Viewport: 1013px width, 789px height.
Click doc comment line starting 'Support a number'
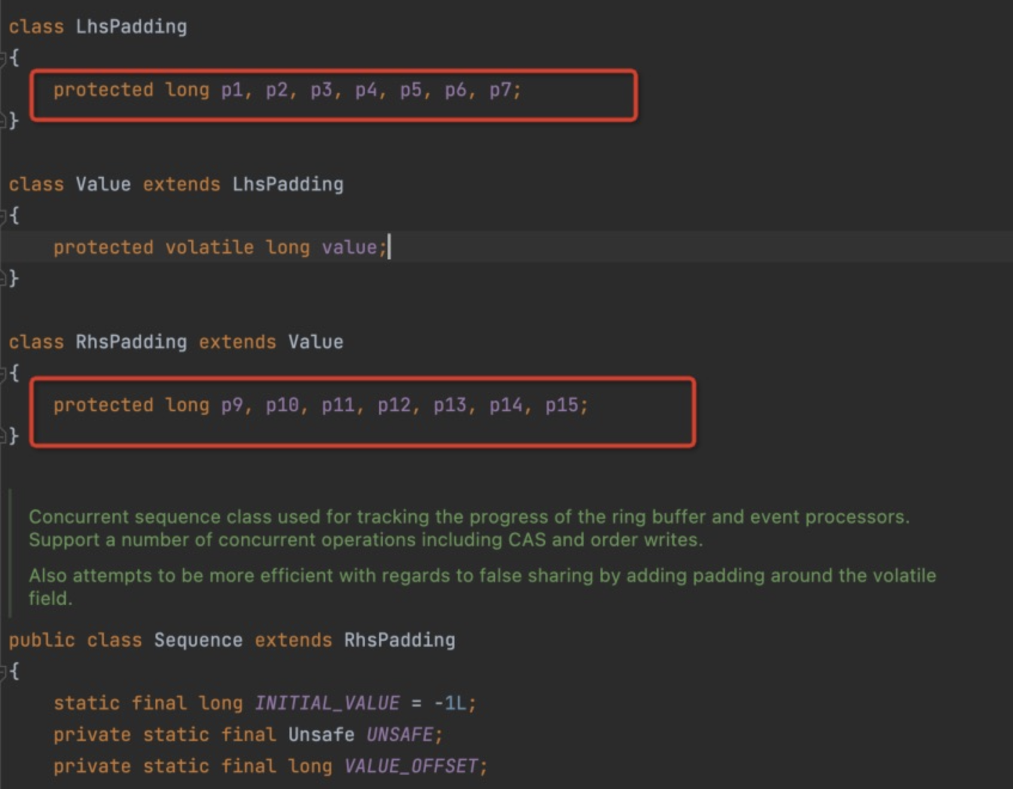point(366,540)
